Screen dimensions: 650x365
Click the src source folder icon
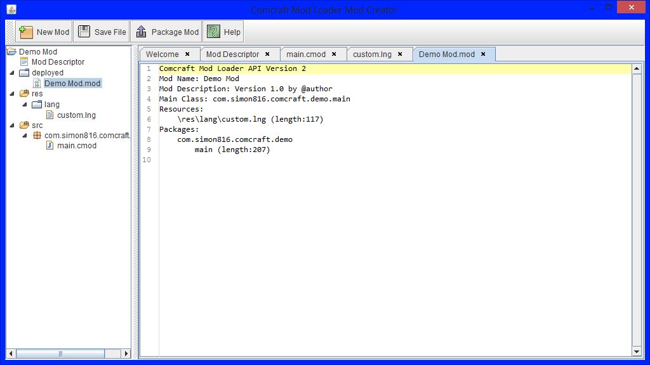(24, 125)
